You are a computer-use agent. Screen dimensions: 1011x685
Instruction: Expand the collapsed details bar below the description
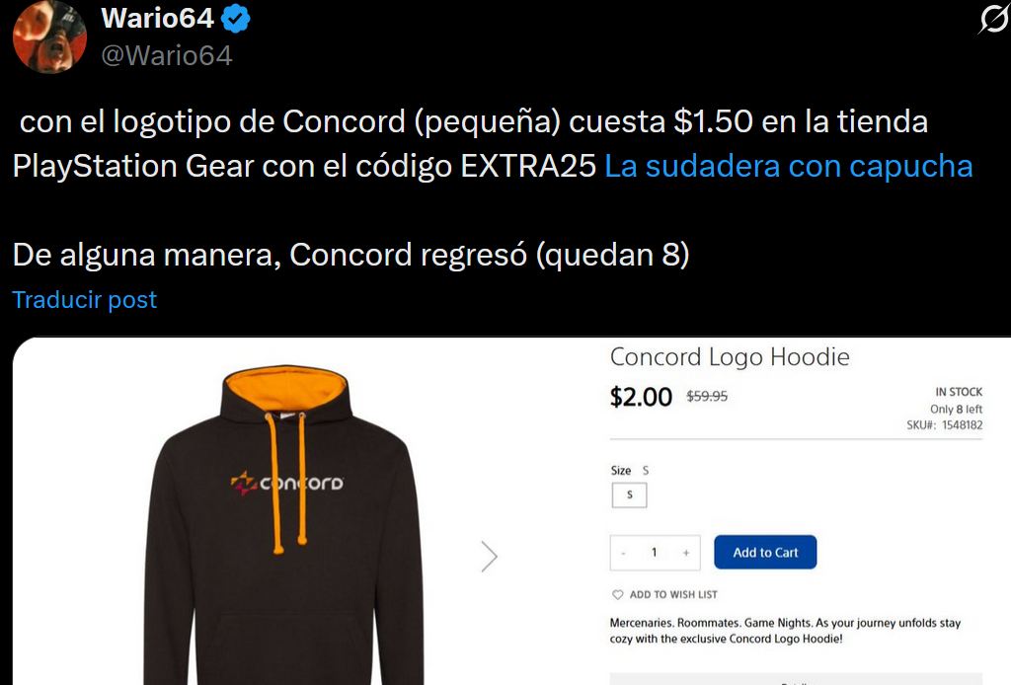tap(797, 679)
